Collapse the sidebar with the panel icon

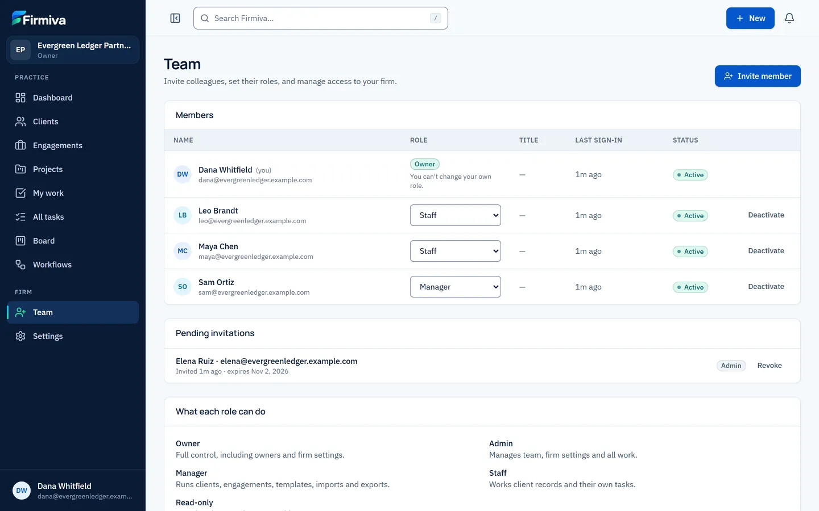175,18
